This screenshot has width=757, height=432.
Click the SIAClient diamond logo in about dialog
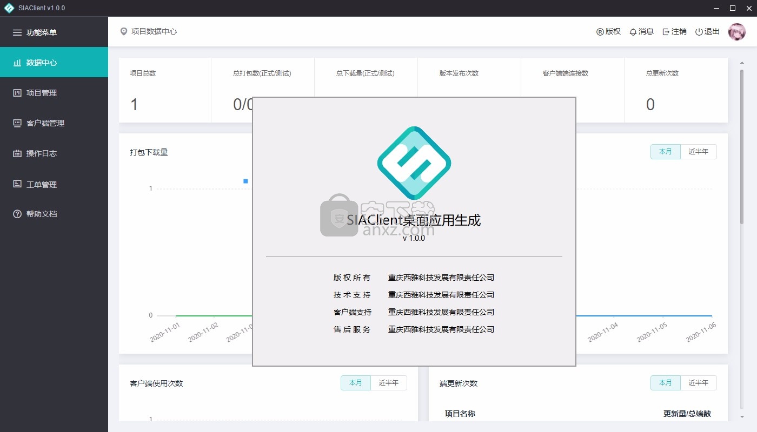point(414,163)
